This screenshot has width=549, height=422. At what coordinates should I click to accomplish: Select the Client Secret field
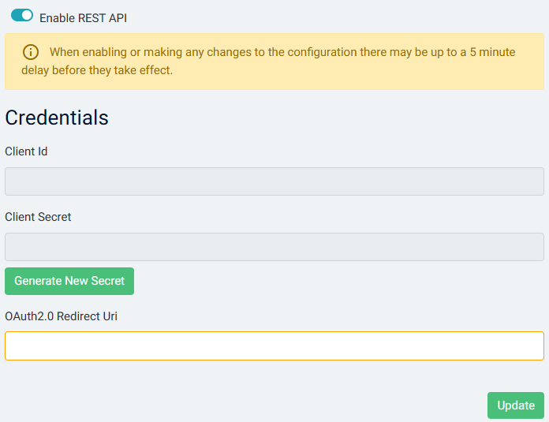click(274, 247)
